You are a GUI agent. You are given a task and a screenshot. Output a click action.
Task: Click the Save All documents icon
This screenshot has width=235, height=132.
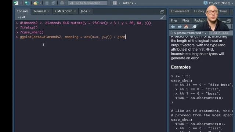click(x=54, y=3)
